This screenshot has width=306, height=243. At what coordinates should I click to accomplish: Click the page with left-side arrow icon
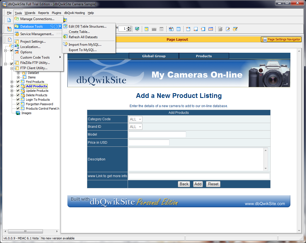(x=203, y=29)
